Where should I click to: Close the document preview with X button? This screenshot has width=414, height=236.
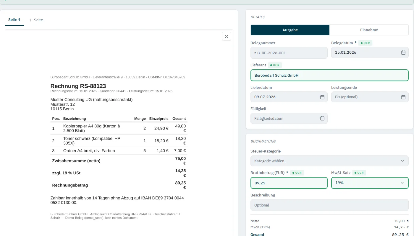(227, 36)
